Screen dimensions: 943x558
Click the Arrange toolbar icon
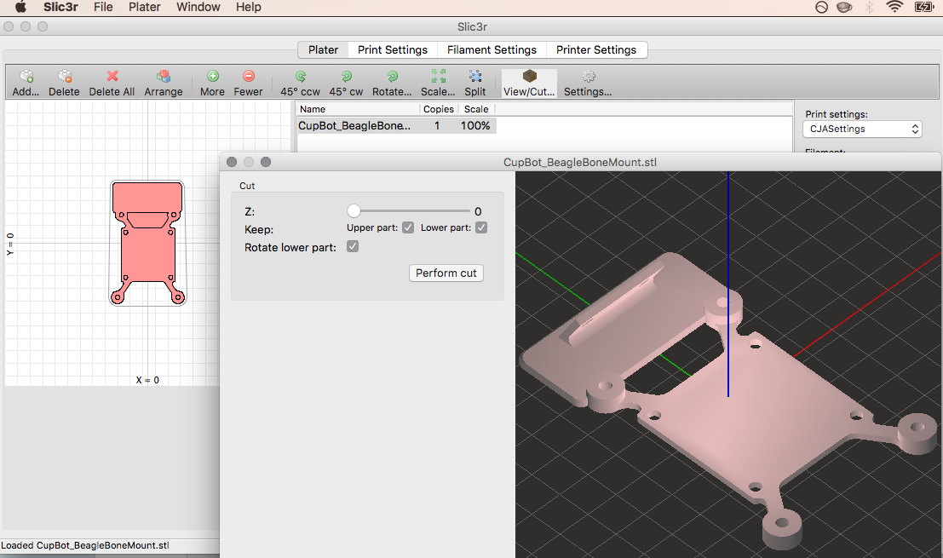coord(163,77)
